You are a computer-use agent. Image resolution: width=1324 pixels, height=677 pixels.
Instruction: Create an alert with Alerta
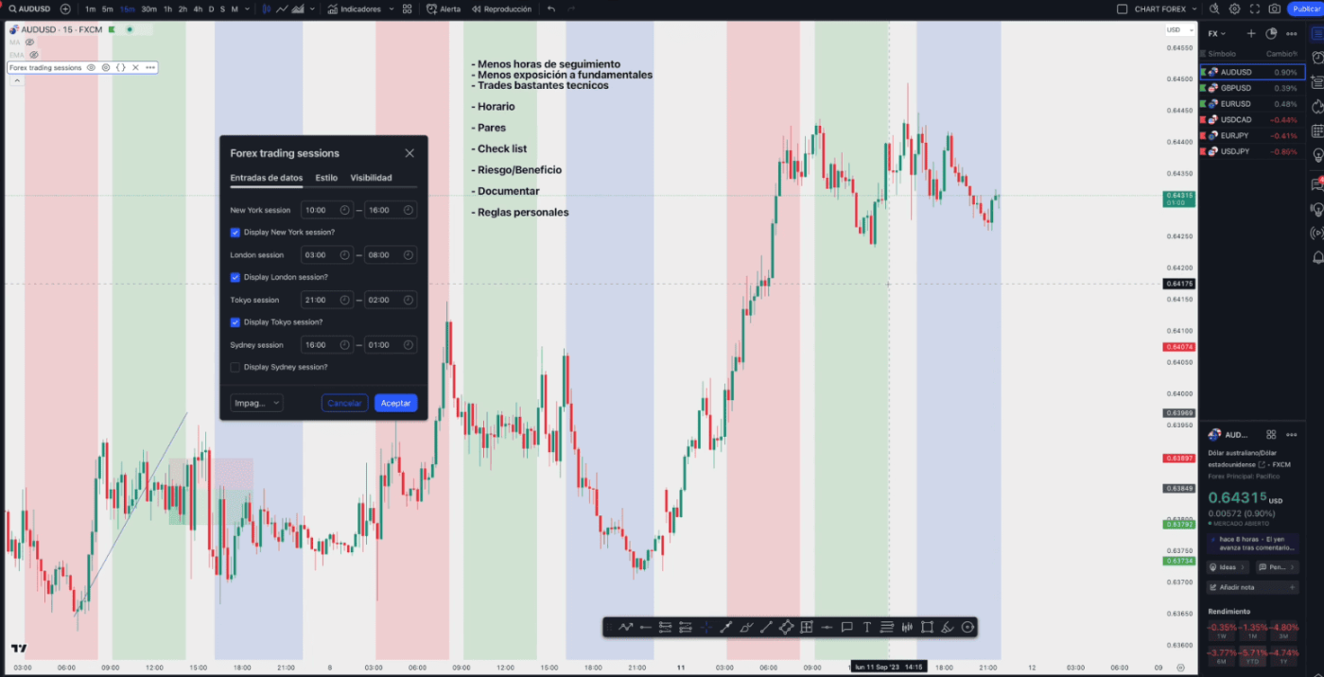444,9
